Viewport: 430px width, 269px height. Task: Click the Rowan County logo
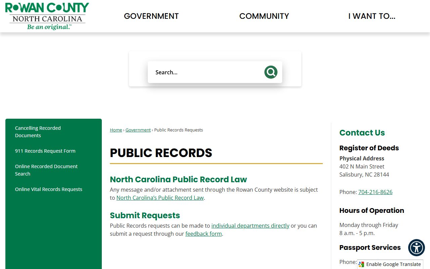pyautogui.click(x=47, y=16)
